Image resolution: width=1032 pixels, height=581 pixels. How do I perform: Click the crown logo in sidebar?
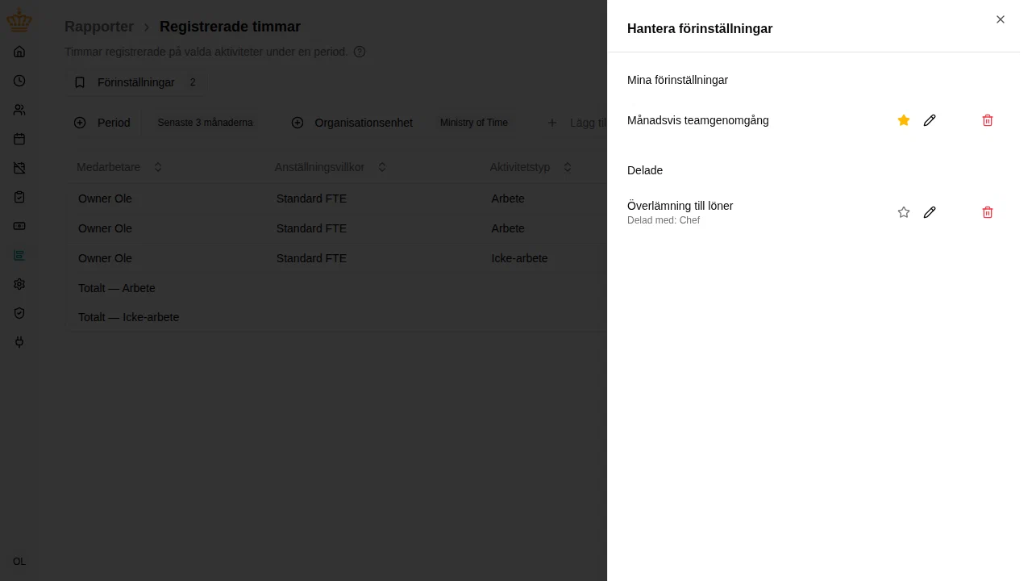pos(19,20)
